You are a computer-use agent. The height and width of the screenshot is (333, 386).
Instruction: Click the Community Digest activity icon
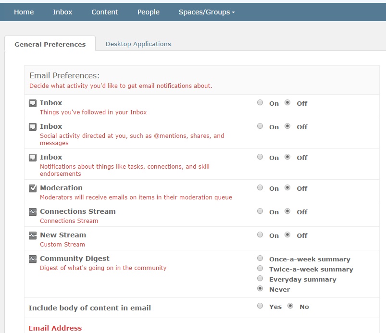pyautogui.click(x=33, y=259)
